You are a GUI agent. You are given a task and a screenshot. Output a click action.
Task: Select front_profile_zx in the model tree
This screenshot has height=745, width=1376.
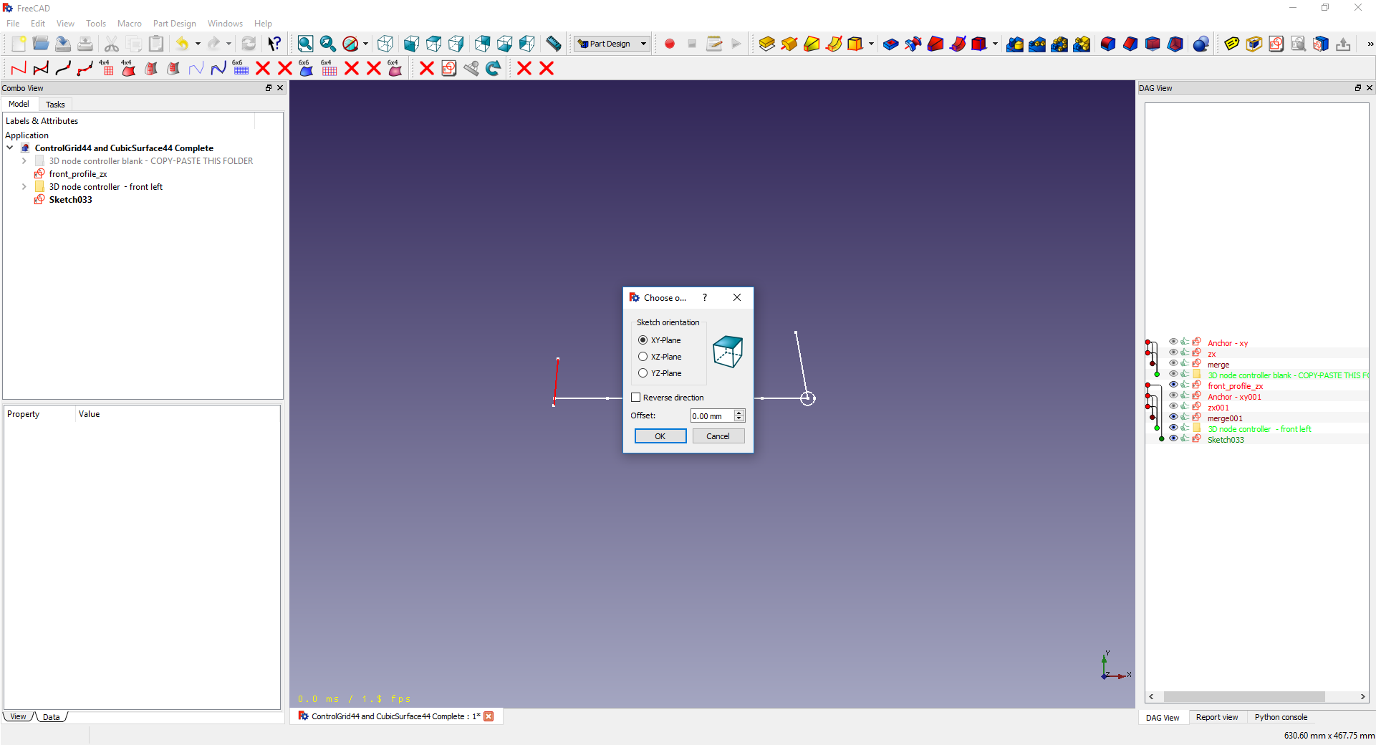click(77, 174)
